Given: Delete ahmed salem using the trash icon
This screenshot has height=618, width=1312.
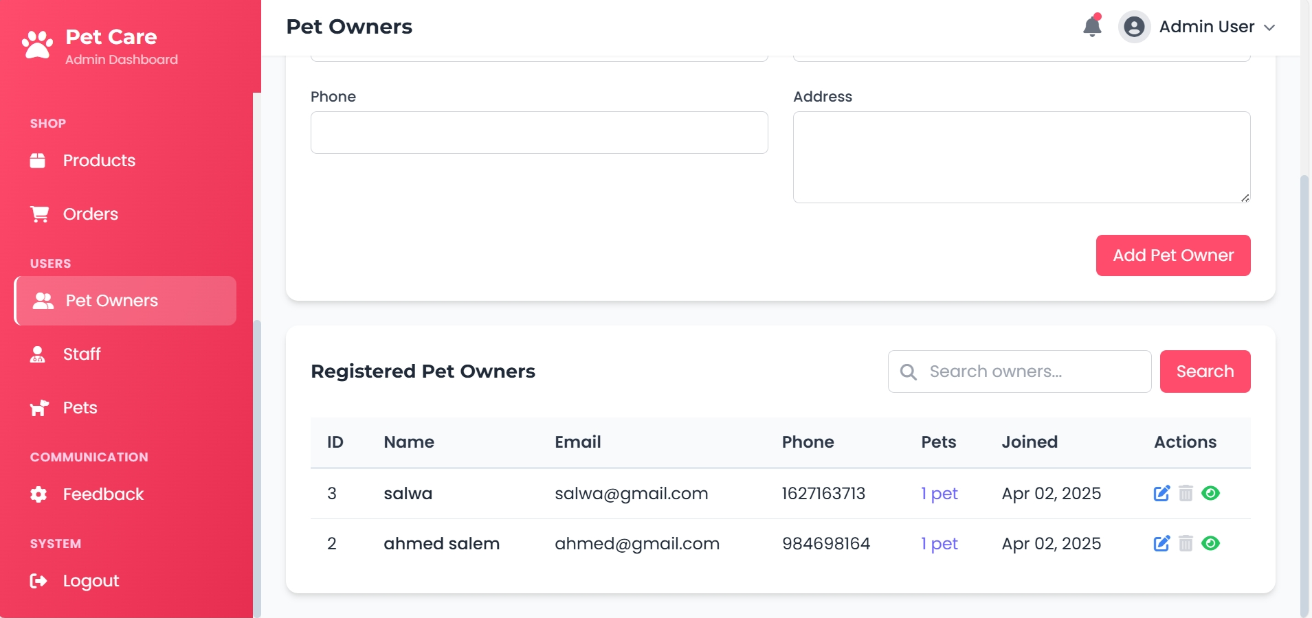Looking at the screenshot, I should [1186, 544].
